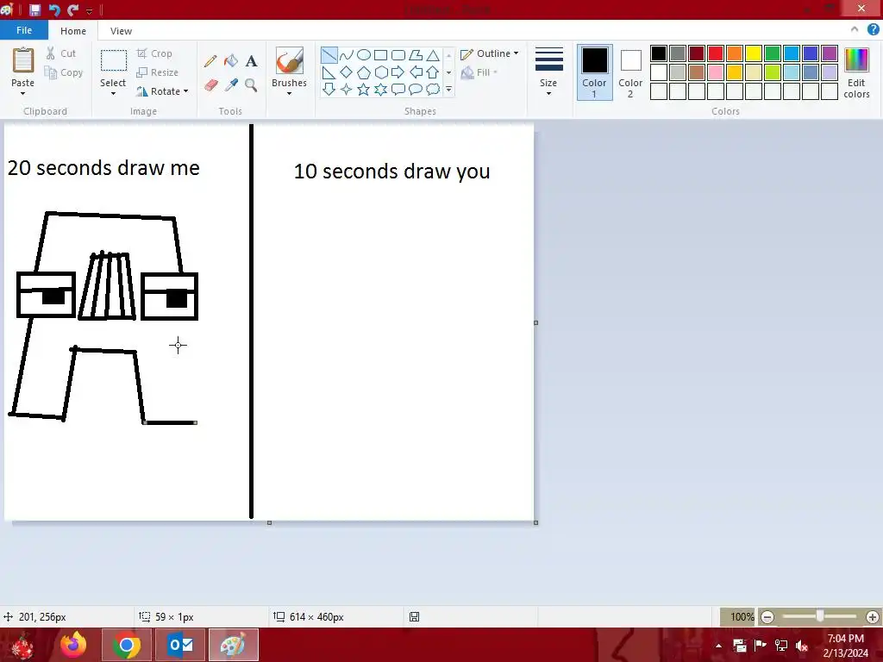This screenshot has height=662, width=883.
Task: Choose the Down arrow shape
Action: point(329,89)
